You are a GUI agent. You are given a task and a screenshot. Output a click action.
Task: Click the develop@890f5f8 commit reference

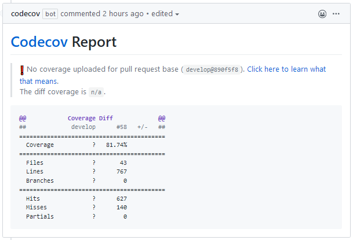pos(212,69)
